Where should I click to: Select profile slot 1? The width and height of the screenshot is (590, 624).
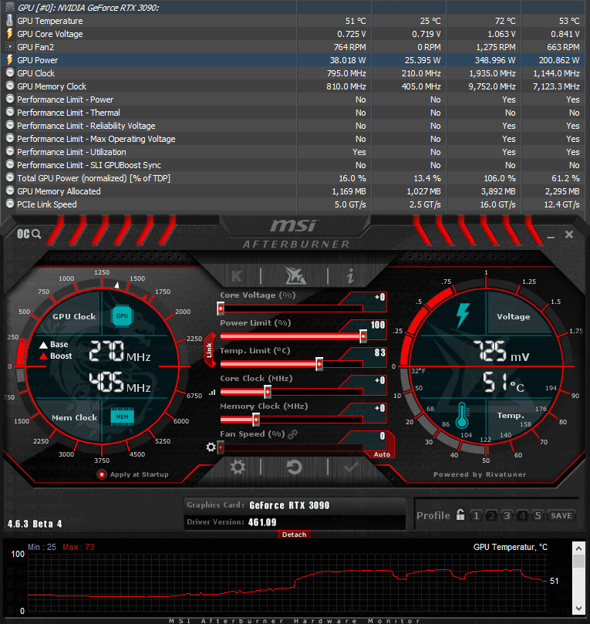point(476,515)
